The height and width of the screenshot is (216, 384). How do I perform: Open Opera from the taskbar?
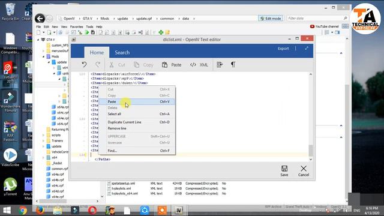[x=92, y=211]
